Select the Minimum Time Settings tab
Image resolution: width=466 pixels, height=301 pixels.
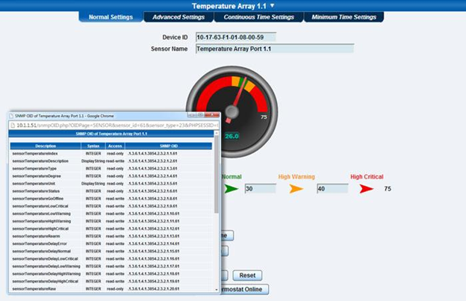click(x=344, y=16)
